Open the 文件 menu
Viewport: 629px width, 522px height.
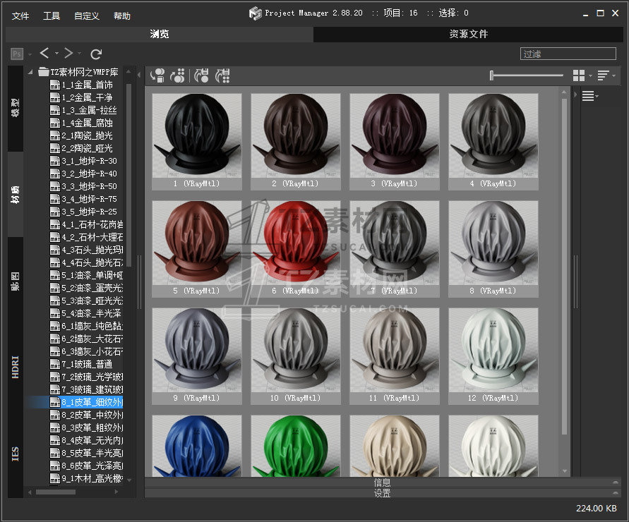pos(20,16)
